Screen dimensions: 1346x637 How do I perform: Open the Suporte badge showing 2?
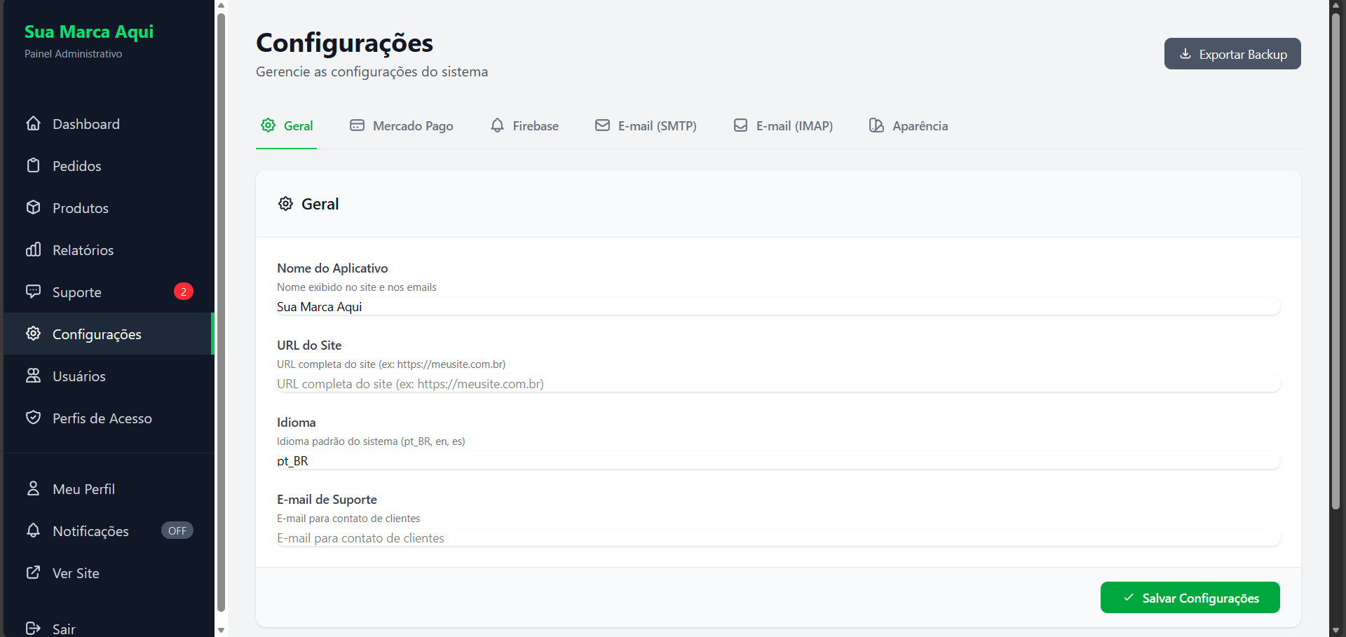[x=184, y=292]
